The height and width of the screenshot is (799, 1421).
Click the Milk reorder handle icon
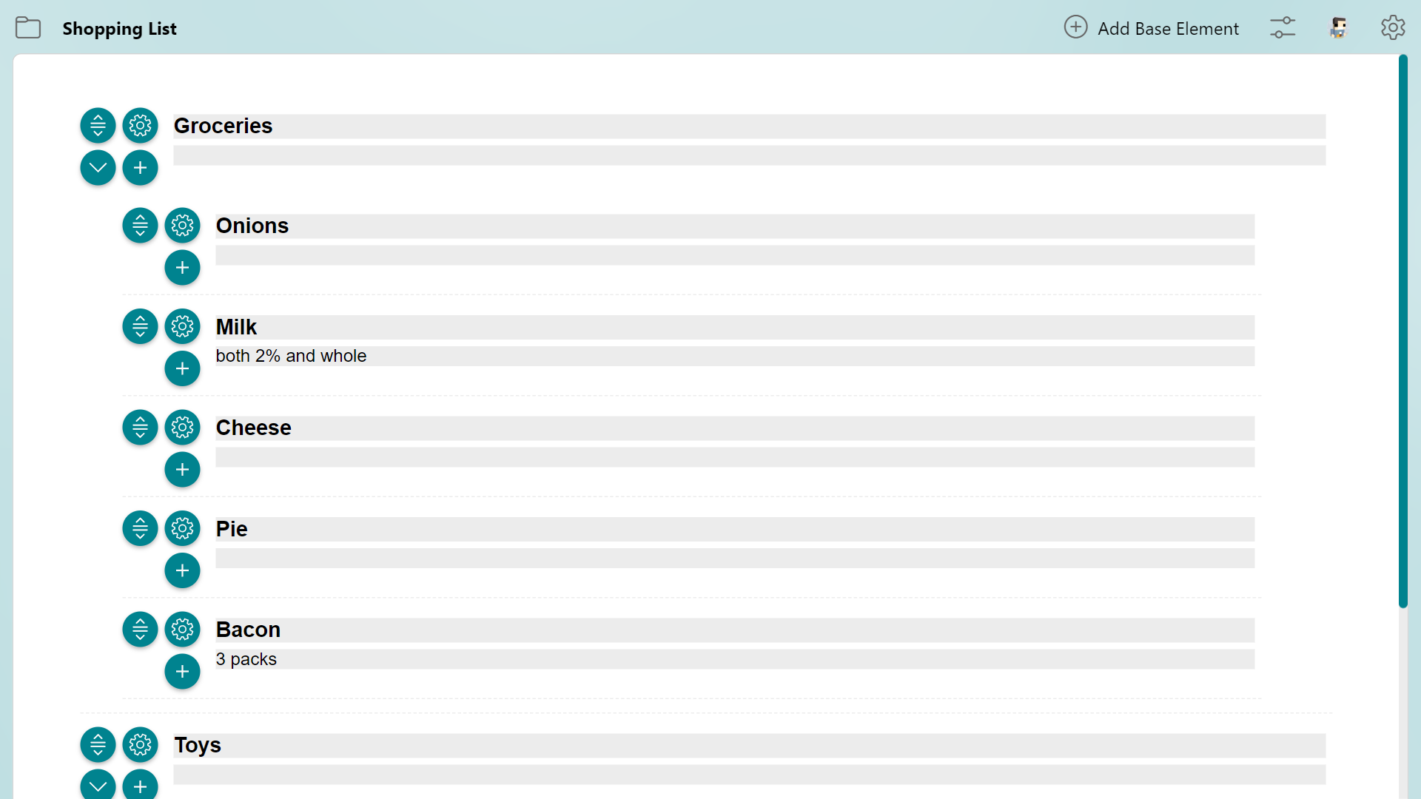tap(140, 326)
